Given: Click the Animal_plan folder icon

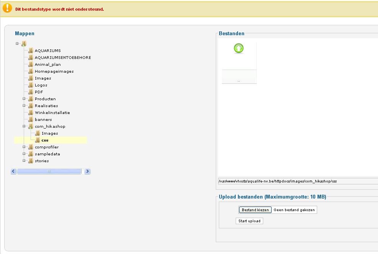Looking at the screenshot, I should (31, 64).
